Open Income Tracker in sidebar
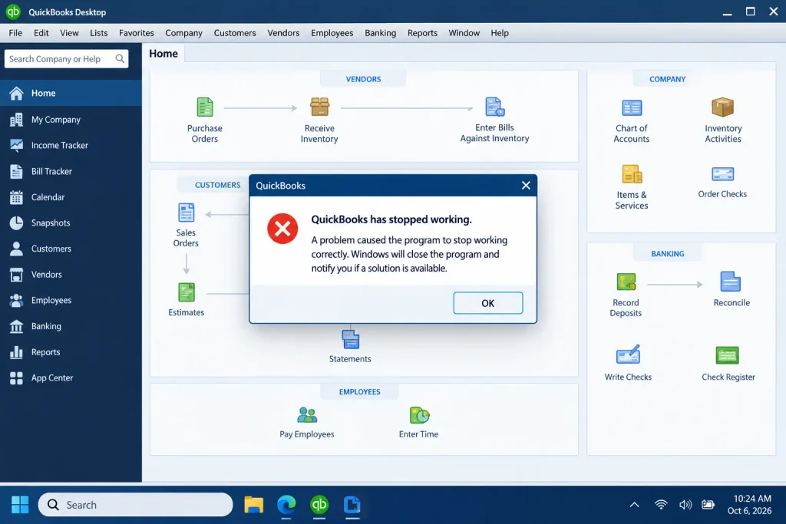Screen dimensions: 786x524 (x=71, y=145)
